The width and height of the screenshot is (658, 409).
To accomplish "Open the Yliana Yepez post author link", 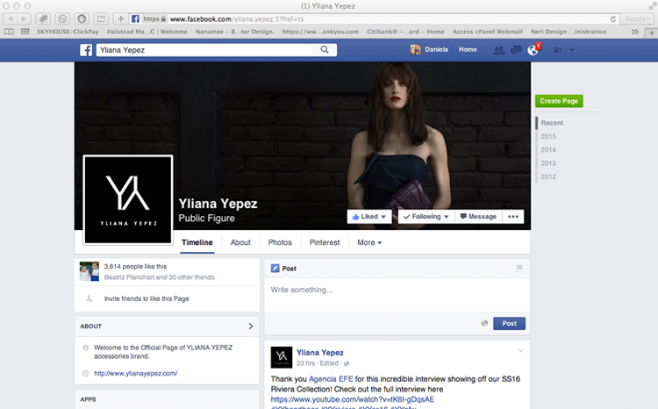I will [319, 353].
